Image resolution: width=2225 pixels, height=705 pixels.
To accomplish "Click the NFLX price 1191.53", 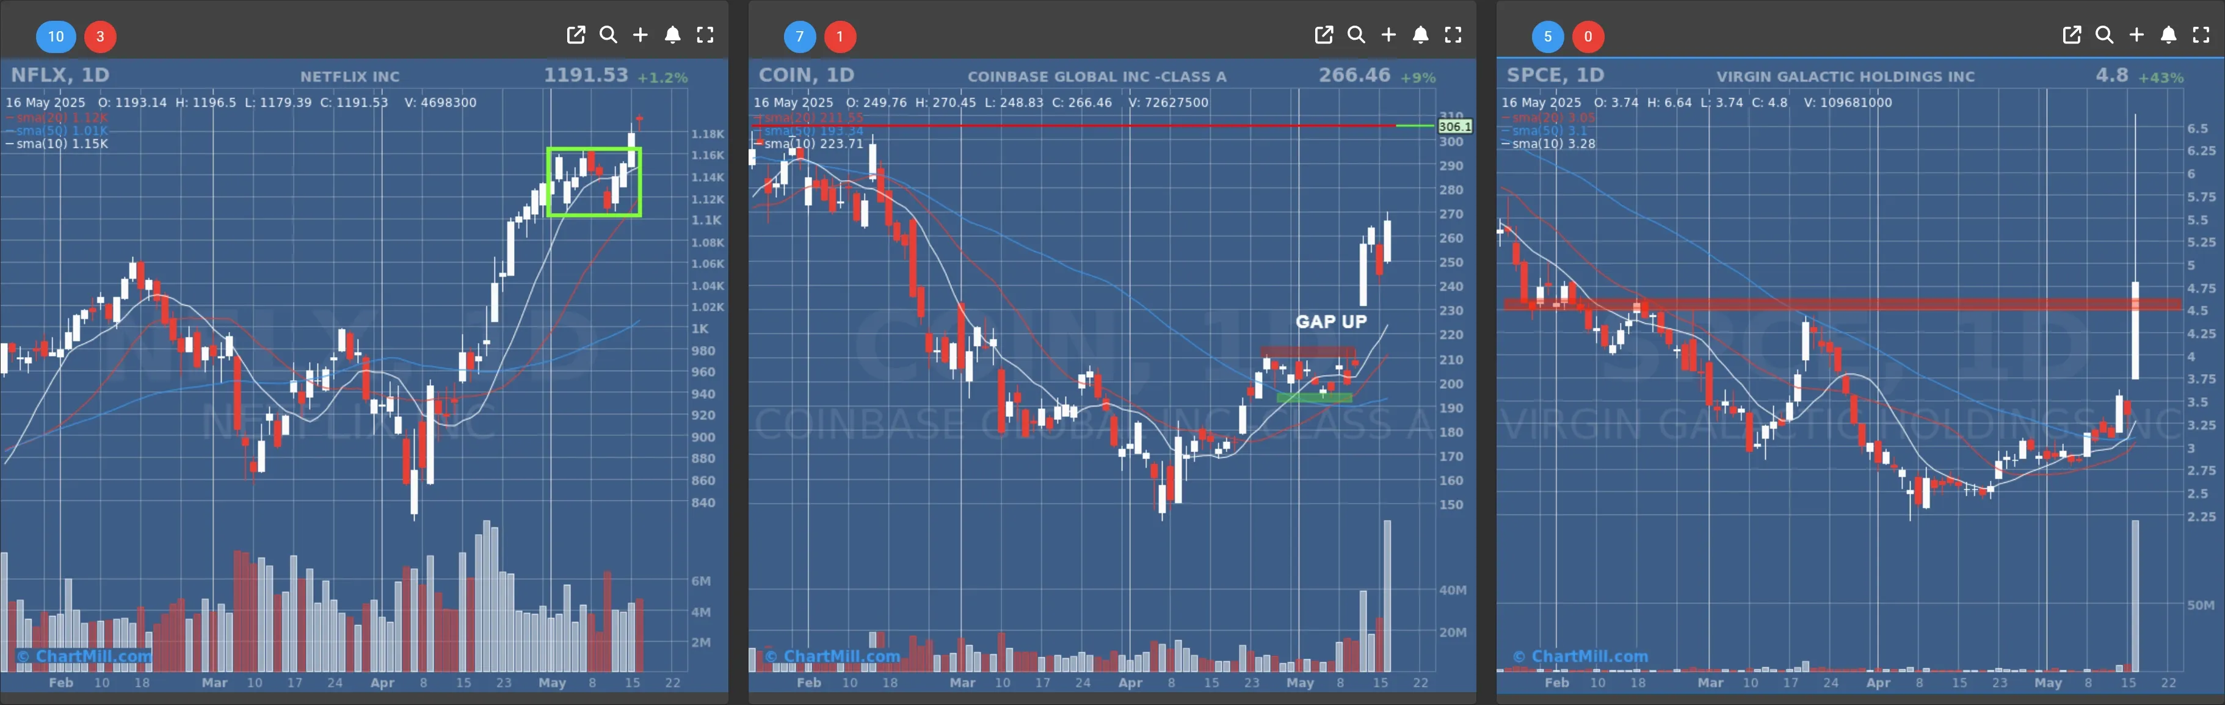I will point(586,75).
